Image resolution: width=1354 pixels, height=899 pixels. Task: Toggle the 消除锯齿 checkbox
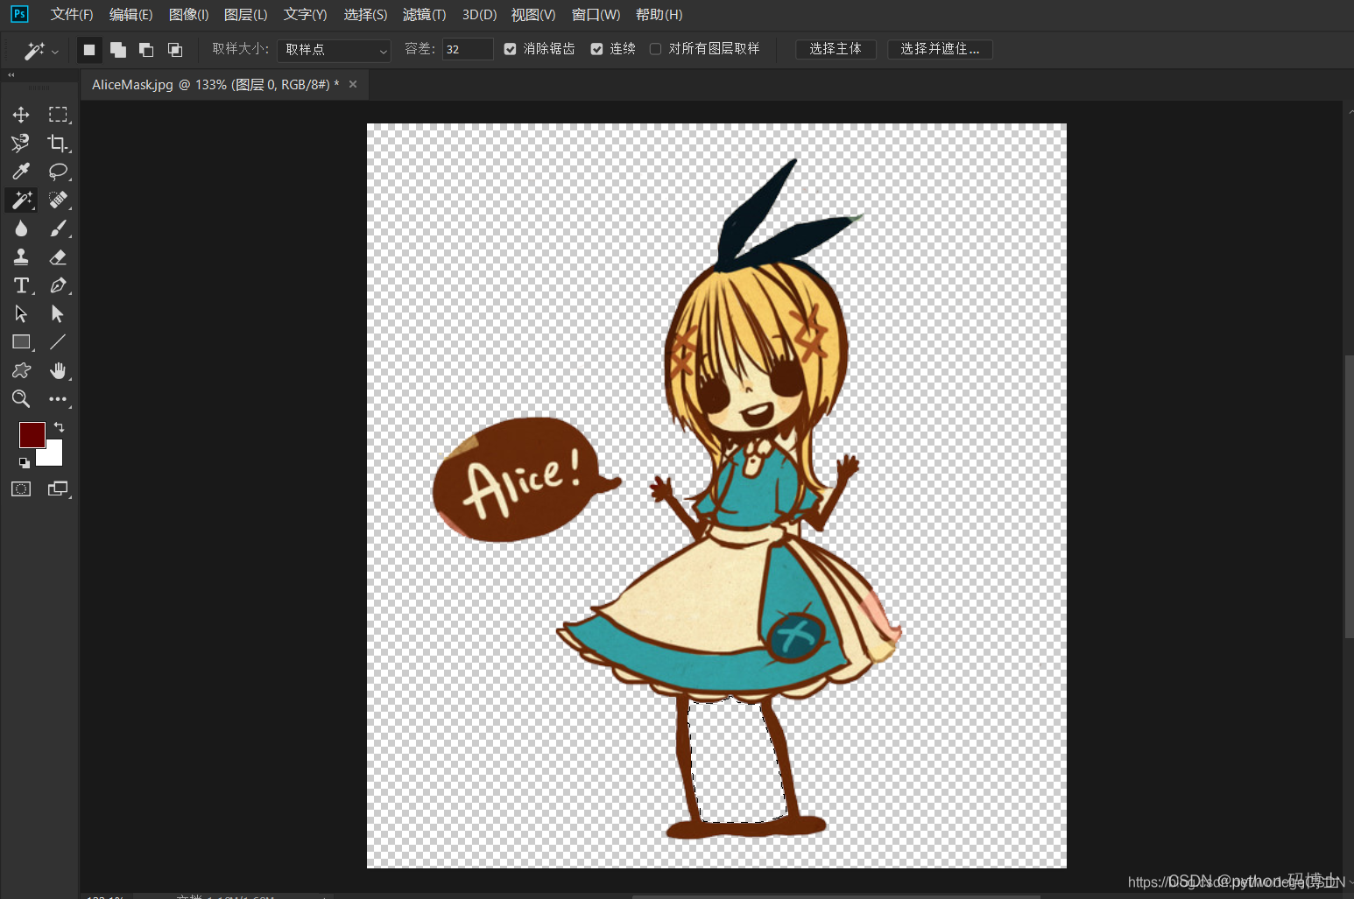pyautogui.click(x=511, y=49)
